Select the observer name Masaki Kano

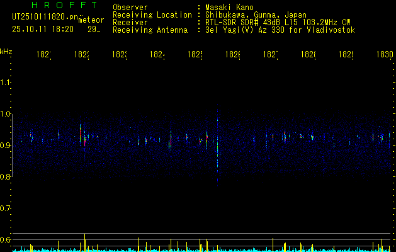(x=229, y=7)
